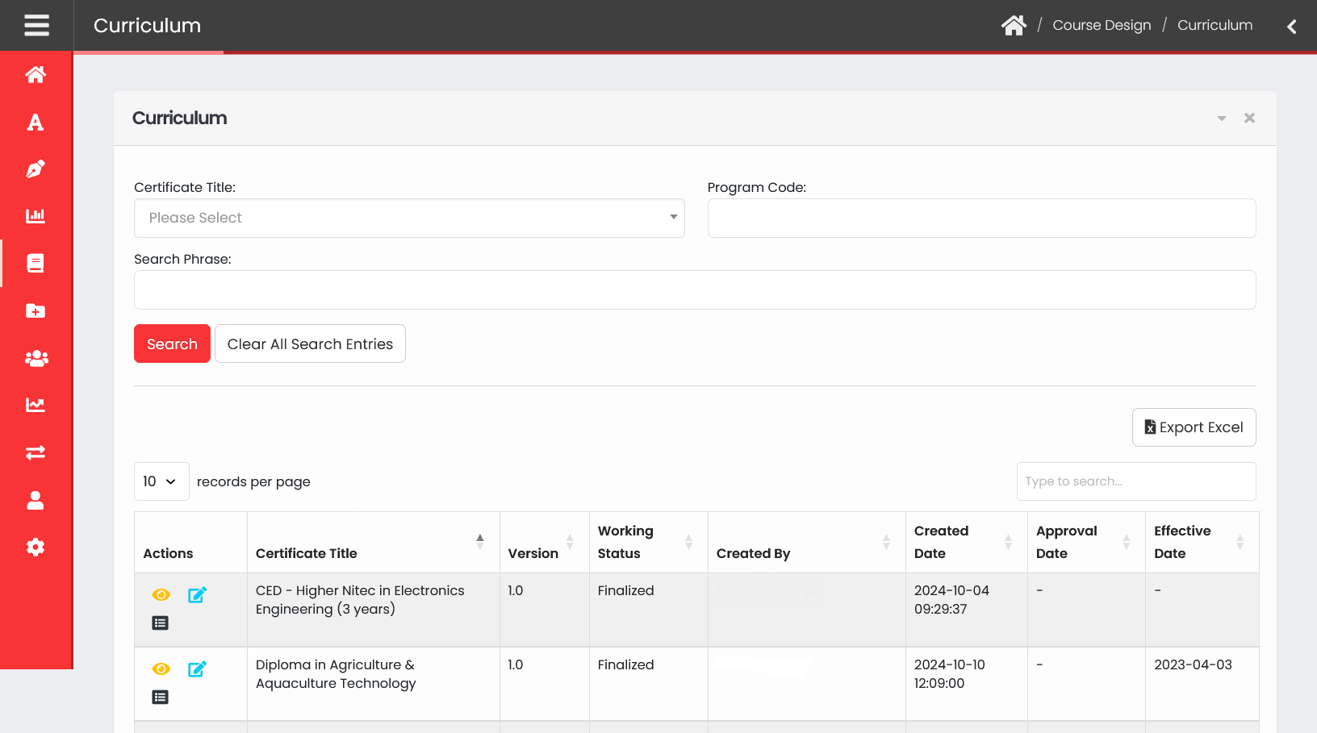Edit the CED Higher Nitec curriculum
The image size is (1317, 733).
197,594
